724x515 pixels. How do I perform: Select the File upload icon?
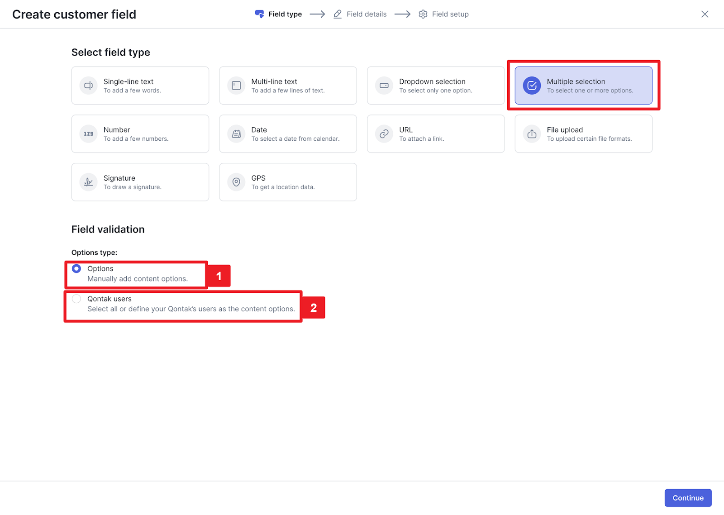coord(532,134)
